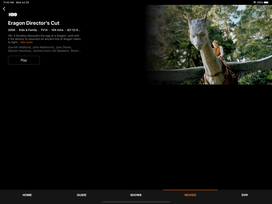
Task: Tap the farmboy synopsis paragraph
Action: (44, 39)
